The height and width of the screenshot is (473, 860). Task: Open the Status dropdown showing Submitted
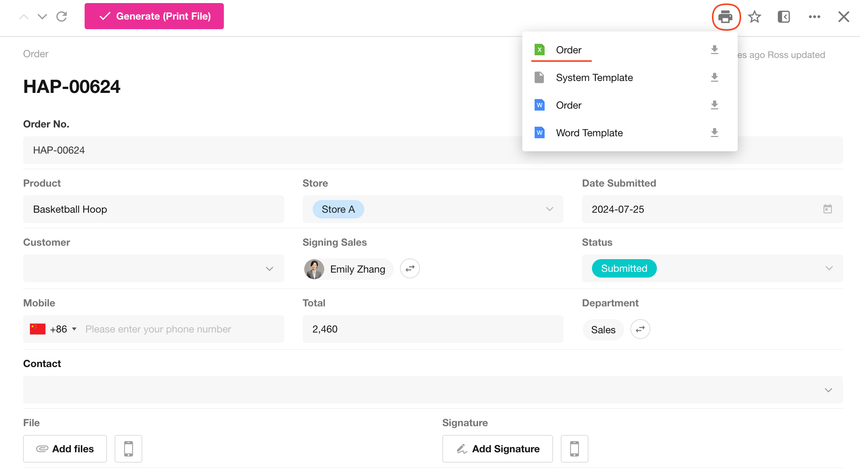[x=829, y=268]
